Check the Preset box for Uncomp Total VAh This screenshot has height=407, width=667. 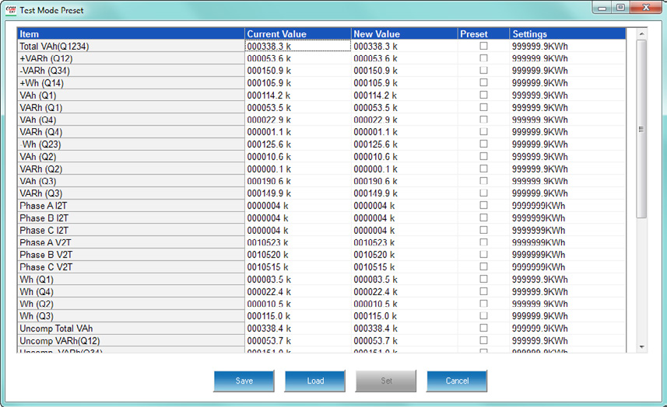click(483, 328)
